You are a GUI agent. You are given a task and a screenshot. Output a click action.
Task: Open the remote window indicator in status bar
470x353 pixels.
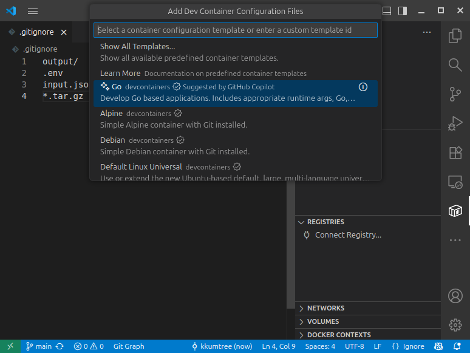(x=10, y=346)
